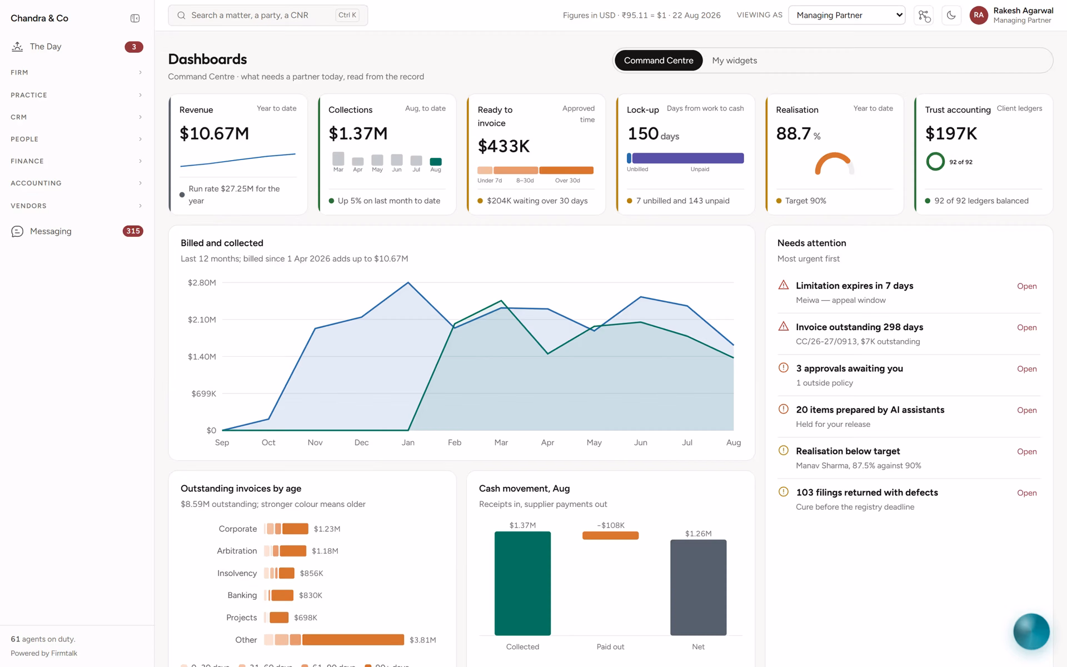Click the Trust accounting green ring
Viewport: 1067px width, 667px height.
[x=935, y=162]
